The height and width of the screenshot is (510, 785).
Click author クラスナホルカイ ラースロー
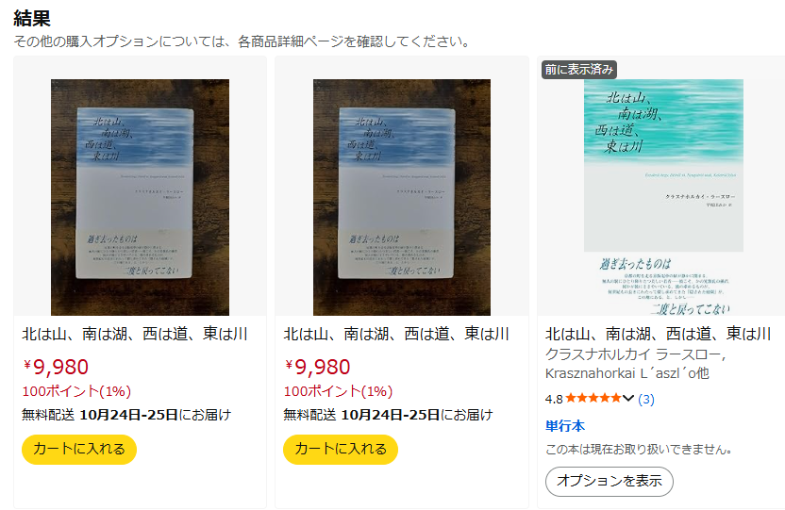(636, 354)
